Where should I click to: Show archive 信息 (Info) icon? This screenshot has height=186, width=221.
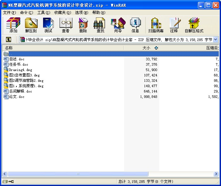coord(135,25)
